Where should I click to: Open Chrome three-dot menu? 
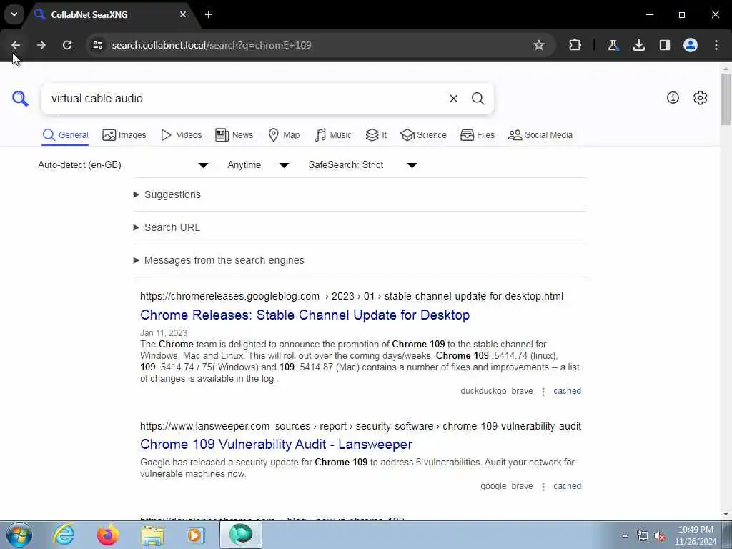click(x=716, y=45)
